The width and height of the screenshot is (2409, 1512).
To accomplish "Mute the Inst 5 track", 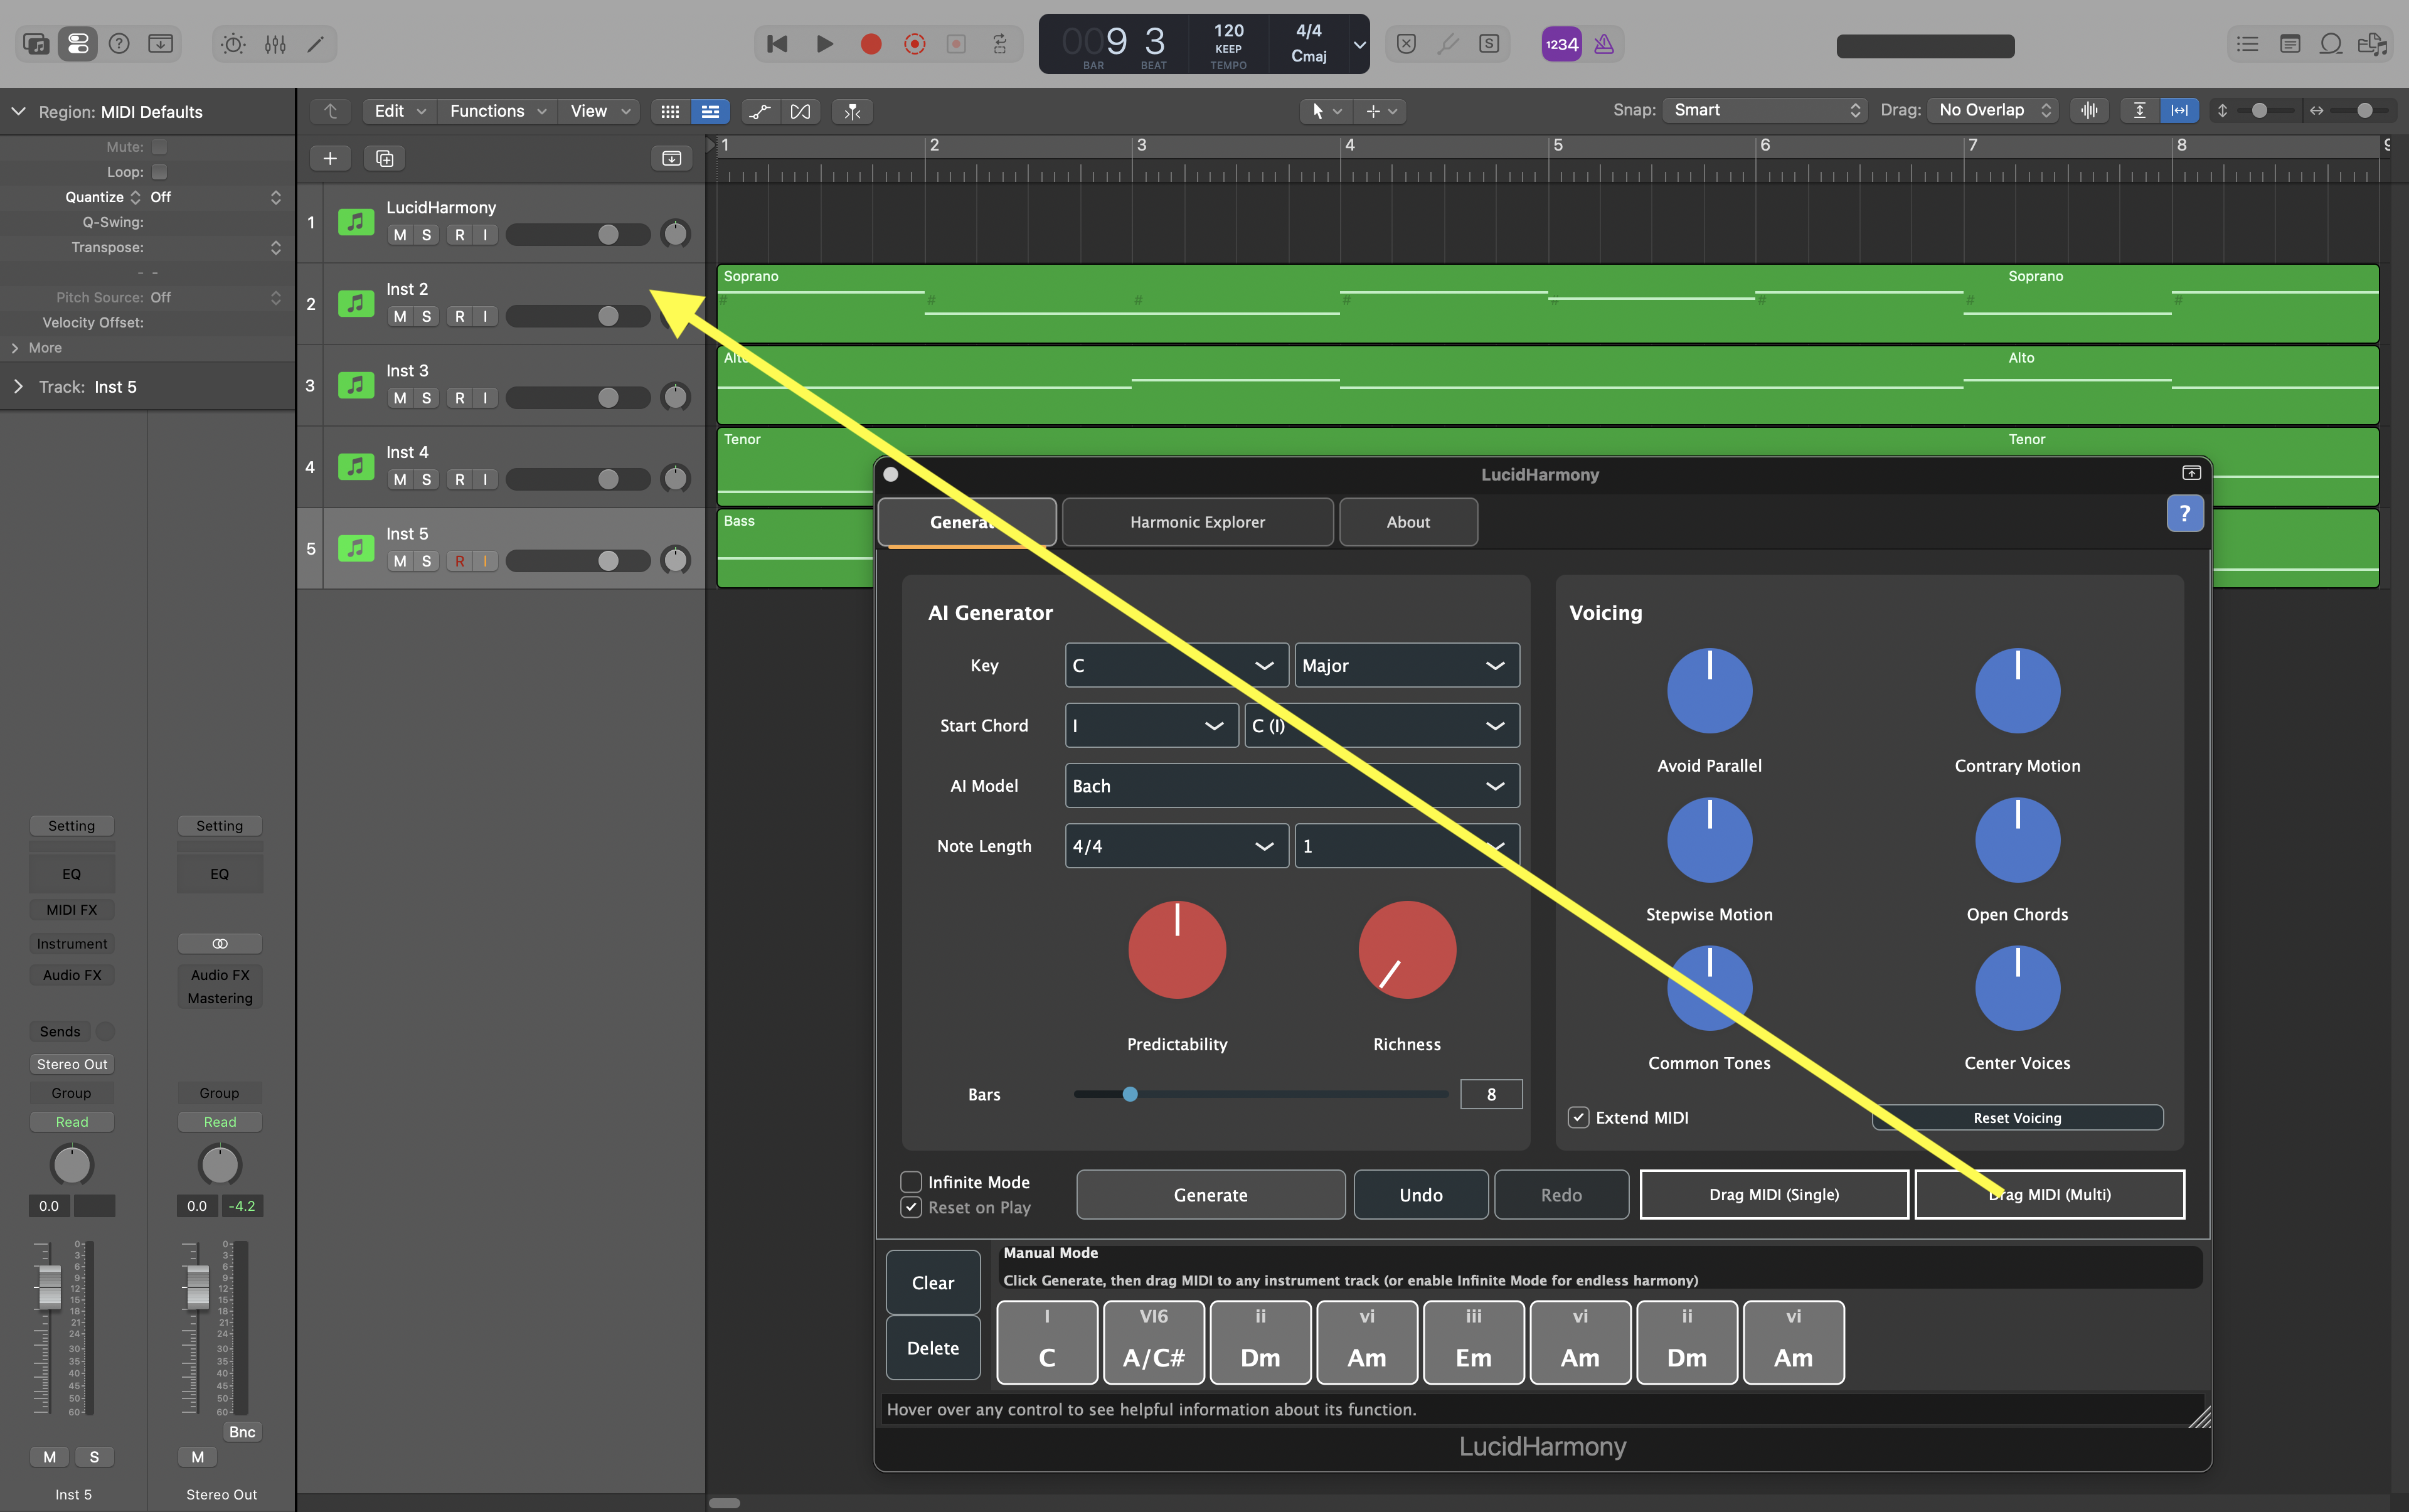I will point(400,561).
